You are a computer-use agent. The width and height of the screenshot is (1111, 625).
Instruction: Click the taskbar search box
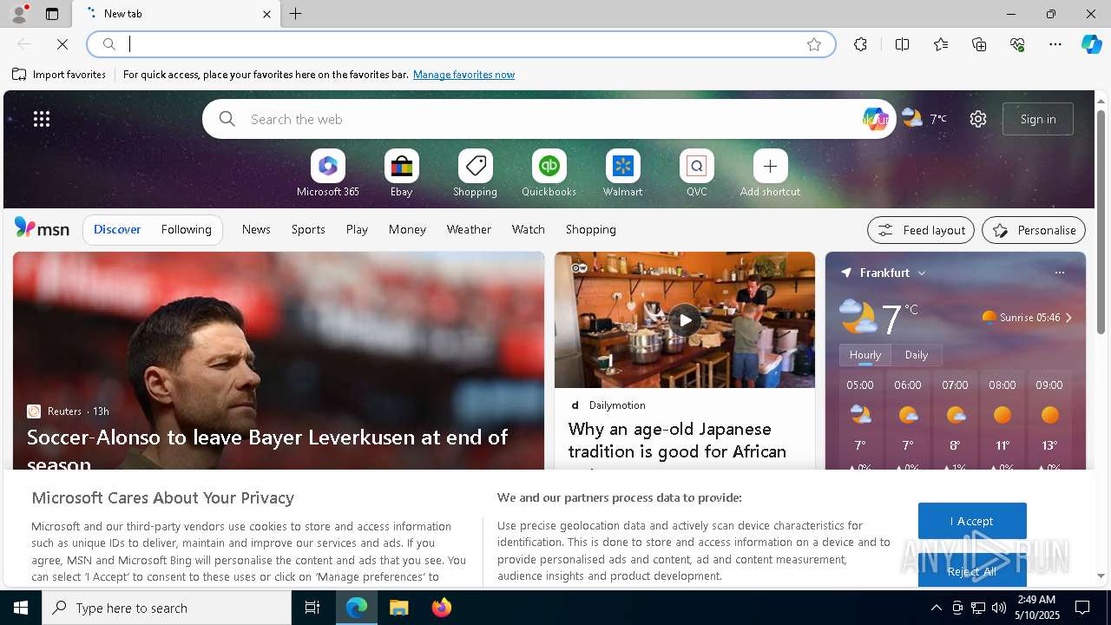[167, 608]
